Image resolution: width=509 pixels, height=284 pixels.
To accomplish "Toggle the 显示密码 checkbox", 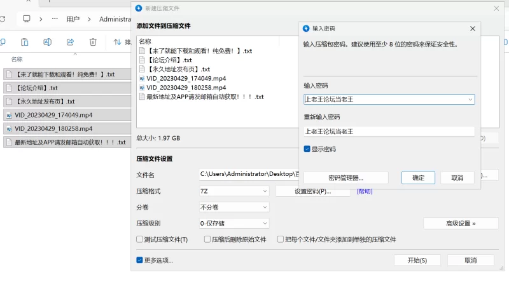I will [x=307, y=149].
